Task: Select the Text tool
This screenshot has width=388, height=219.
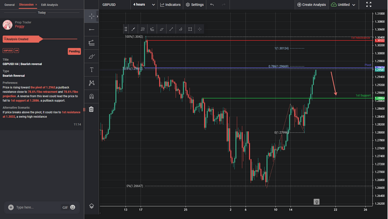Action: click(x=91, y=70)
